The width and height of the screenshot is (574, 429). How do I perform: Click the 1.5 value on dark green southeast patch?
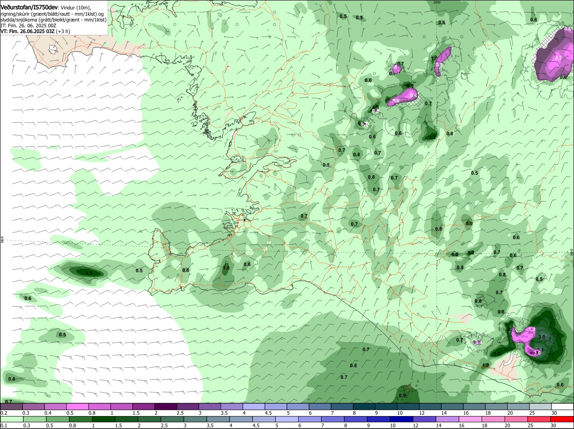pos(497,354)
